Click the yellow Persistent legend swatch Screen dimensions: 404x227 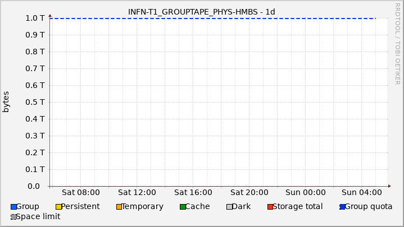[58, 207]
